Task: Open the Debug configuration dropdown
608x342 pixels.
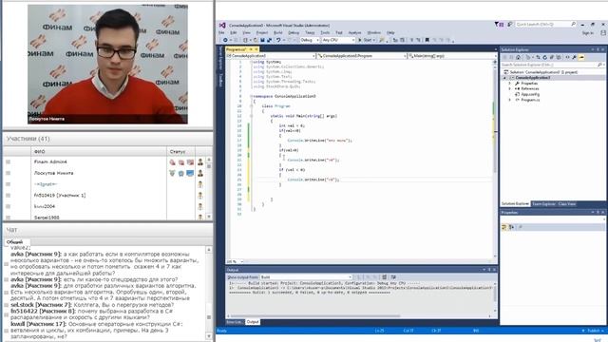Action: click(310, 40)
